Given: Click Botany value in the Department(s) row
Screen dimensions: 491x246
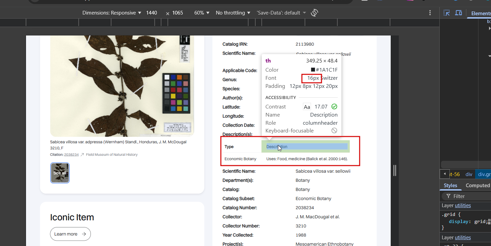Looking at the screenshot, I should tap(303, 180).
